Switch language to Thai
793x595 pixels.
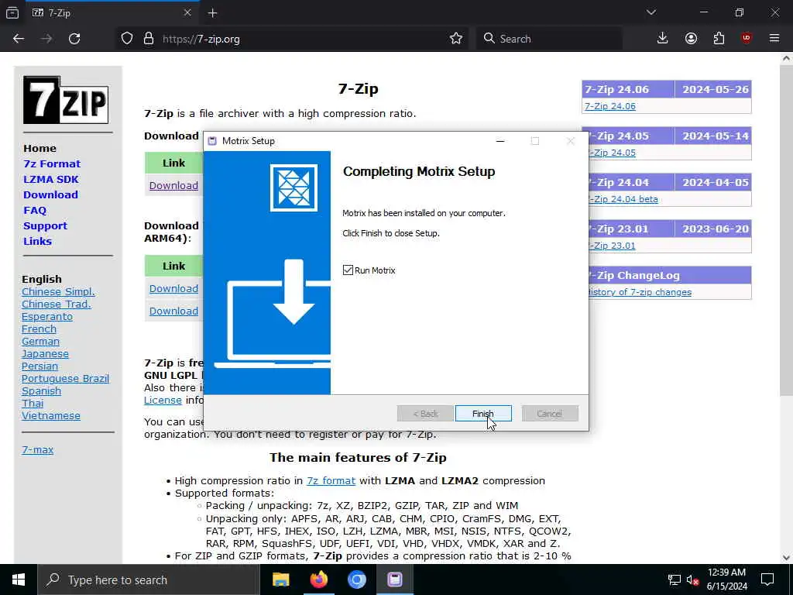coord(33,403)
